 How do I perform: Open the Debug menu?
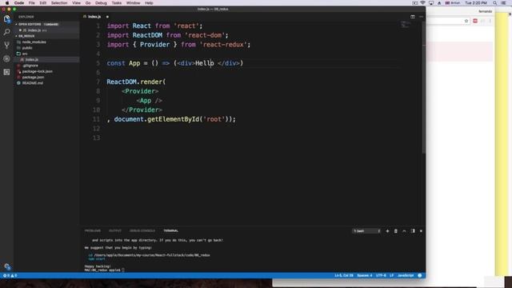(x=101, y=3)
